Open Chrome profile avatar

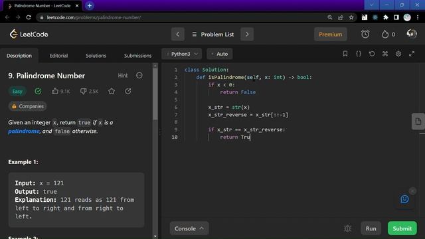tap(407, 17)
